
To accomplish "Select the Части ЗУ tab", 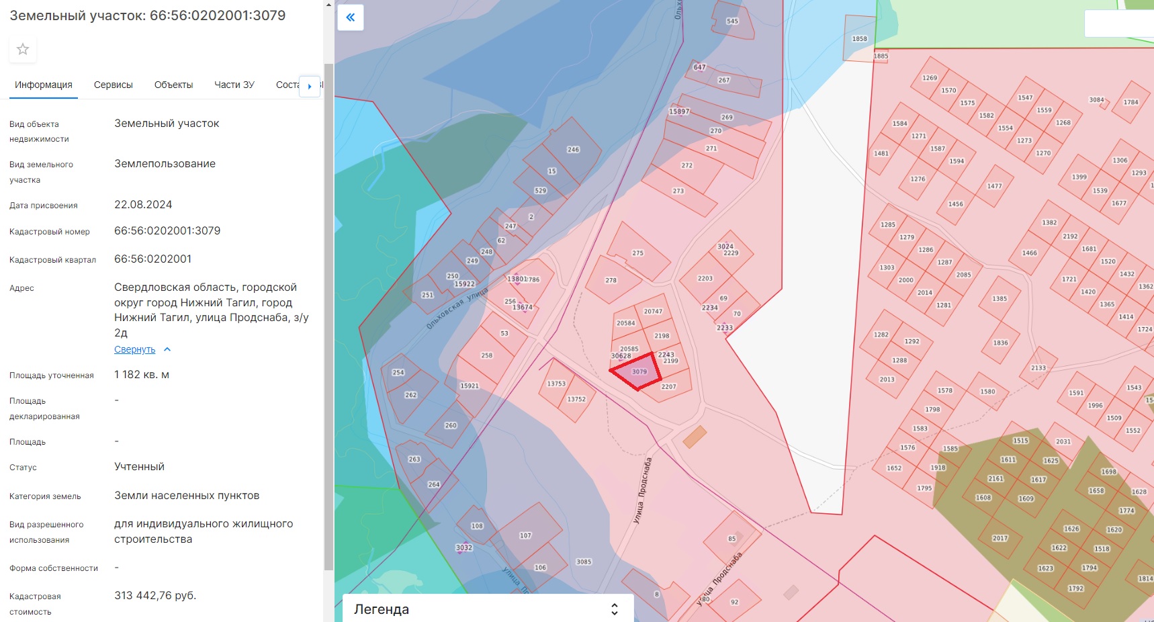I will tap(234, 85).
